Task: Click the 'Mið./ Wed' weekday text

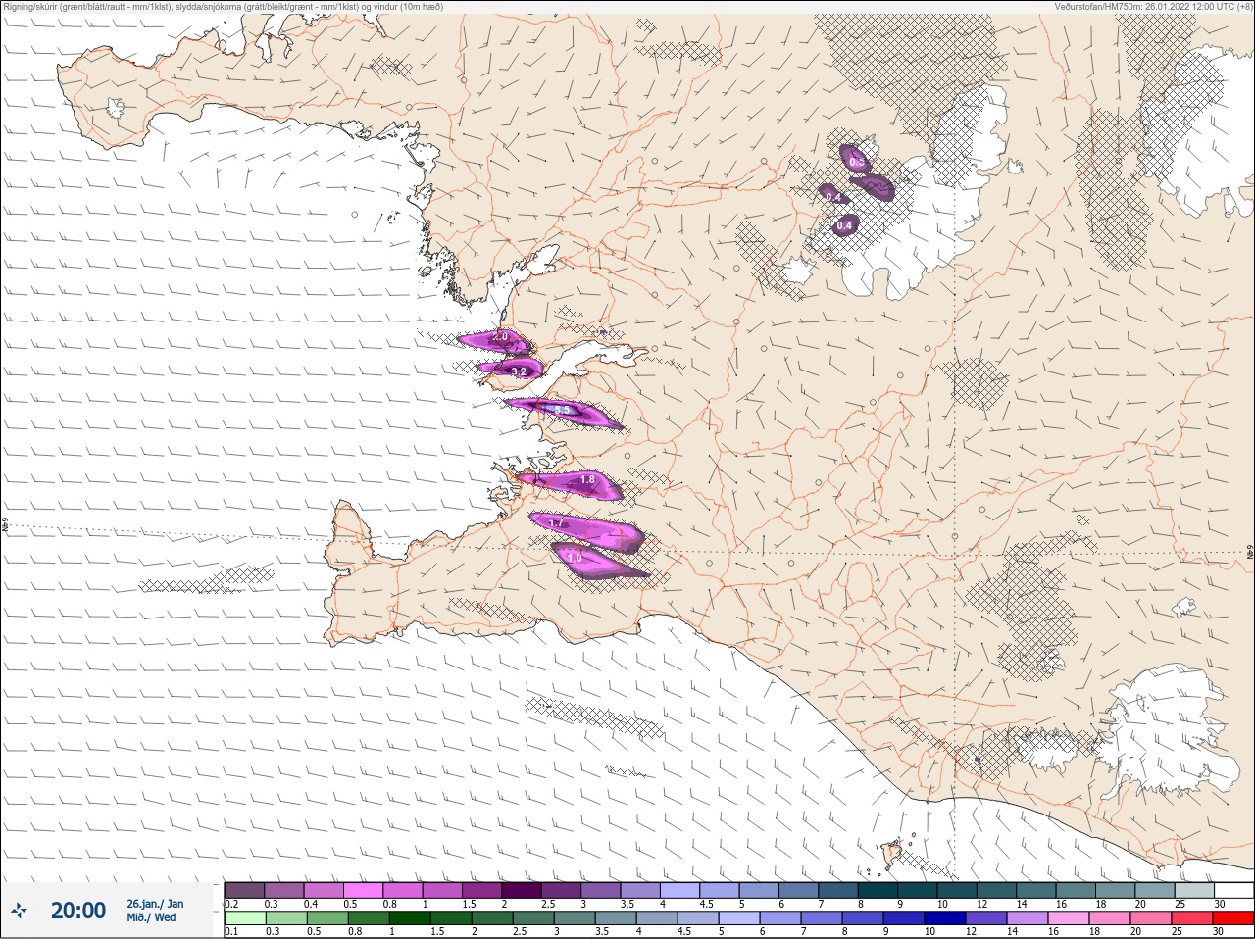Action: 151,917
